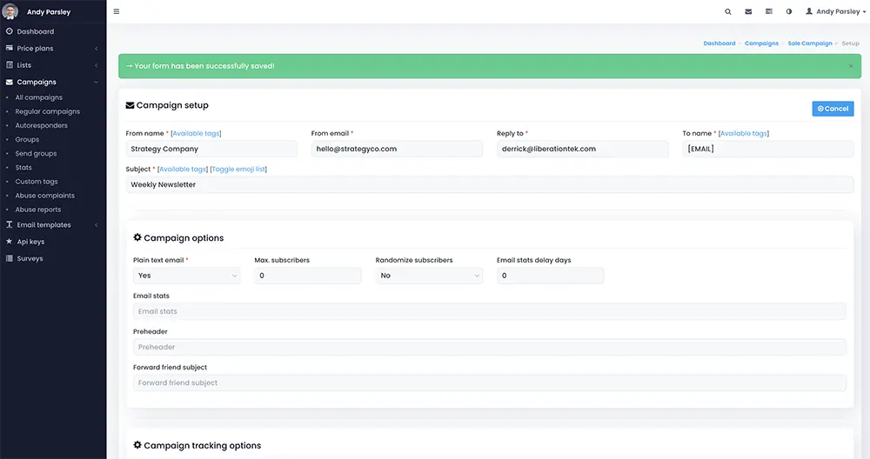Click the Campaigns envelope icon in sidebar
The height and width of the screenshot is (459, 870).
[x=10, y=82]
